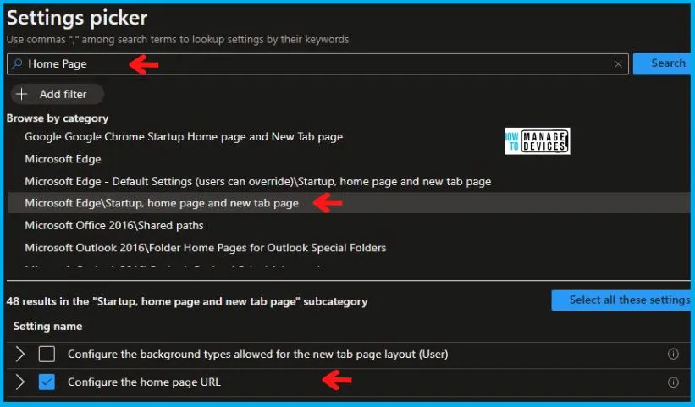
Task: Select Microsoft Edge category
Action: (x=63, y=159)
